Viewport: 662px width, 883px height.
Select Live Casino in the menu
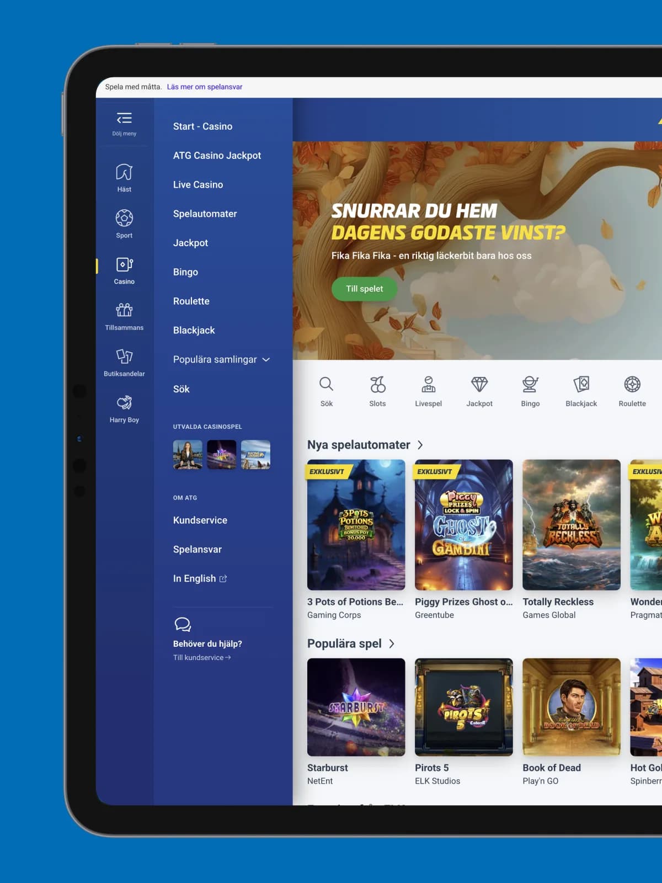198,185
